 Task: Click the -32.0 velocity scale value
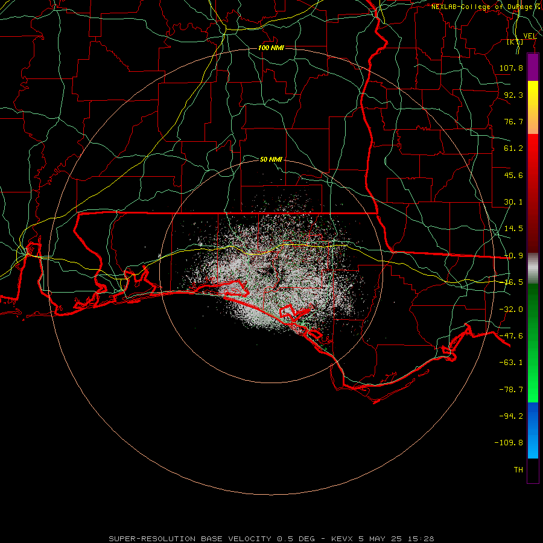(x=511, y=310)
